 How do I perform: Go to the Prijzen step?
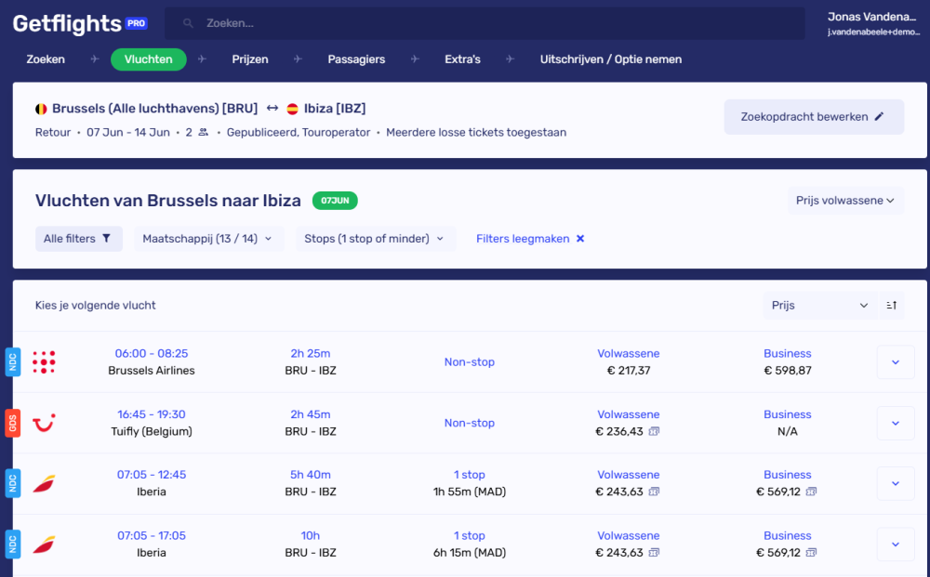pos(249,59)
